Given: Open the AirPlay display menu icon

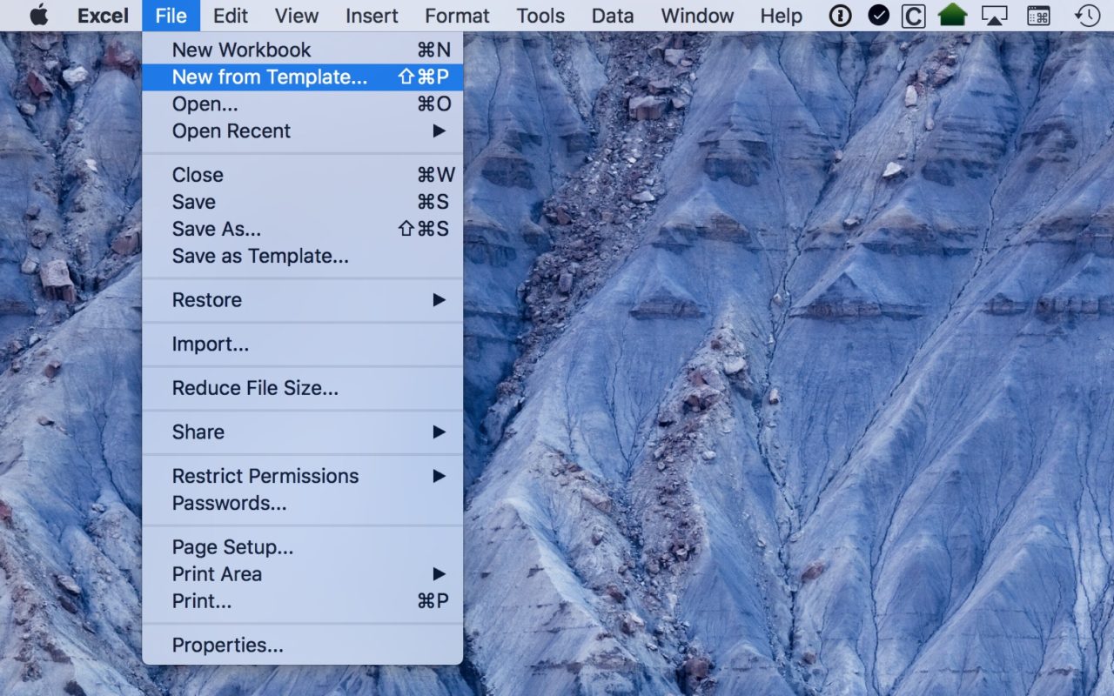Looking at the screenshot, I should 994,16.
